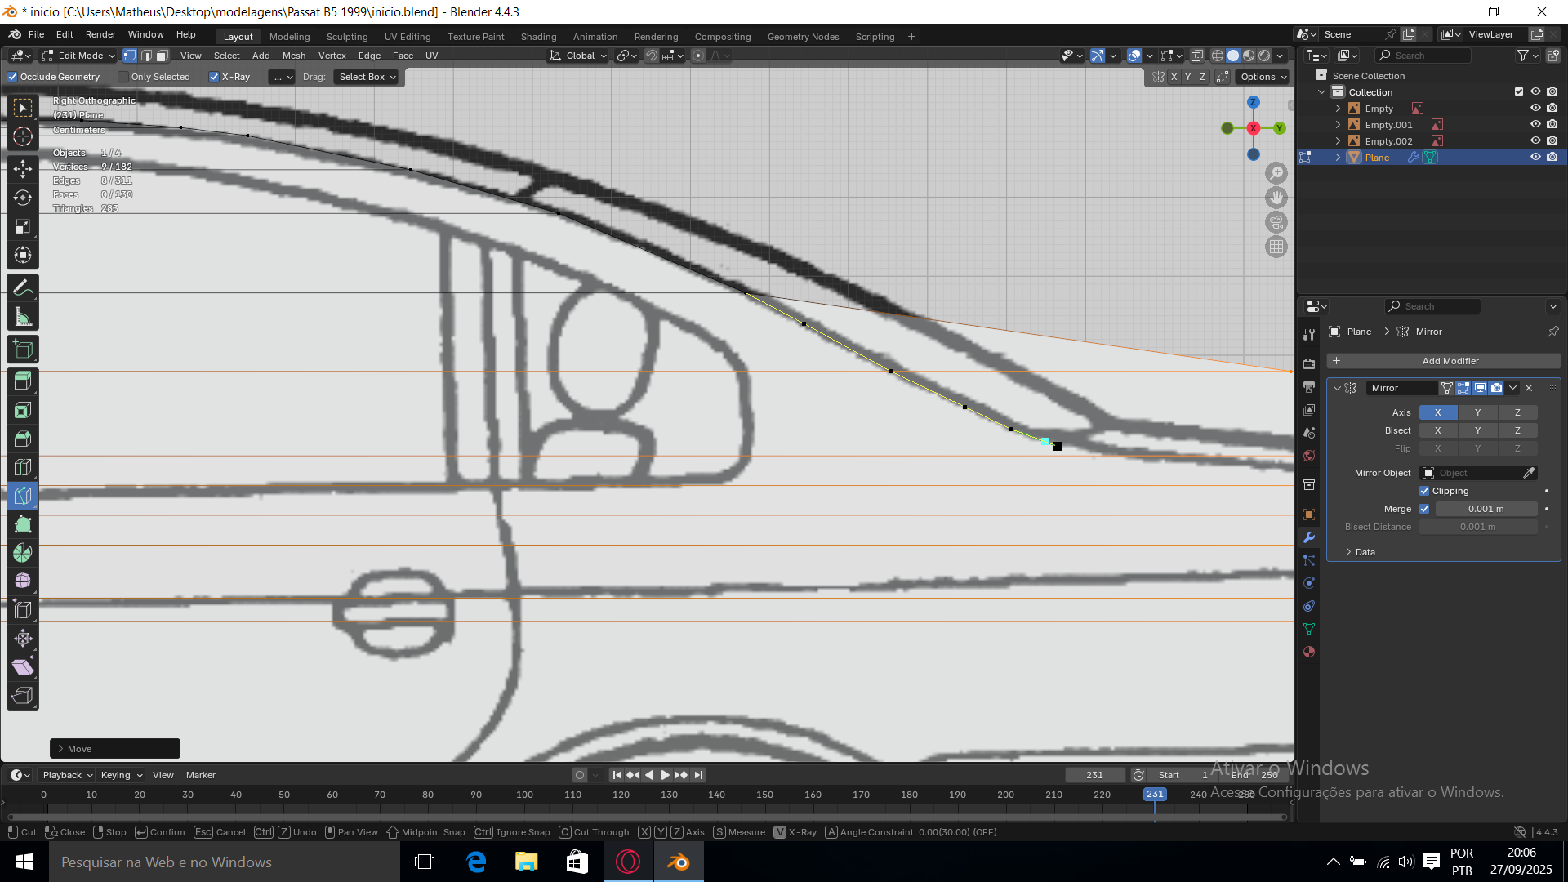
Task: Select the Extrude Region tool
Action: pos(23,381)
